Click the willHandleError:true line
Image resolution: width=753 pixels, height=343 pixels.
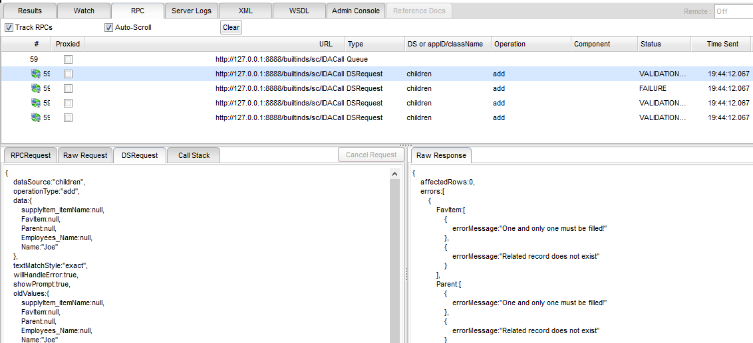point(46,275)
